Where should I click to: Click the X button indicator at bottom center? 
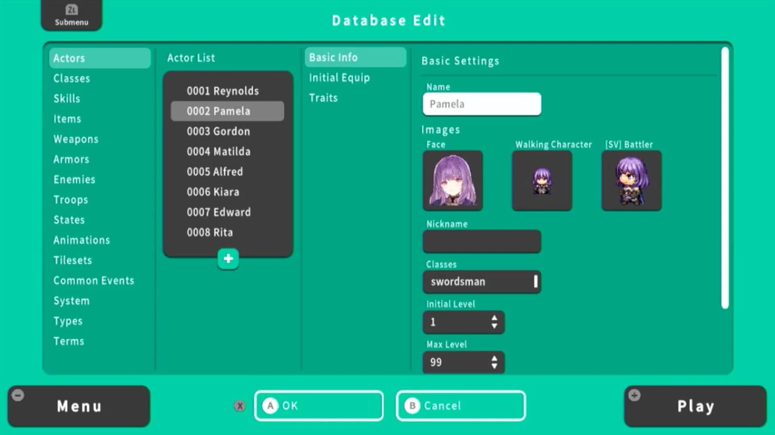240,406
